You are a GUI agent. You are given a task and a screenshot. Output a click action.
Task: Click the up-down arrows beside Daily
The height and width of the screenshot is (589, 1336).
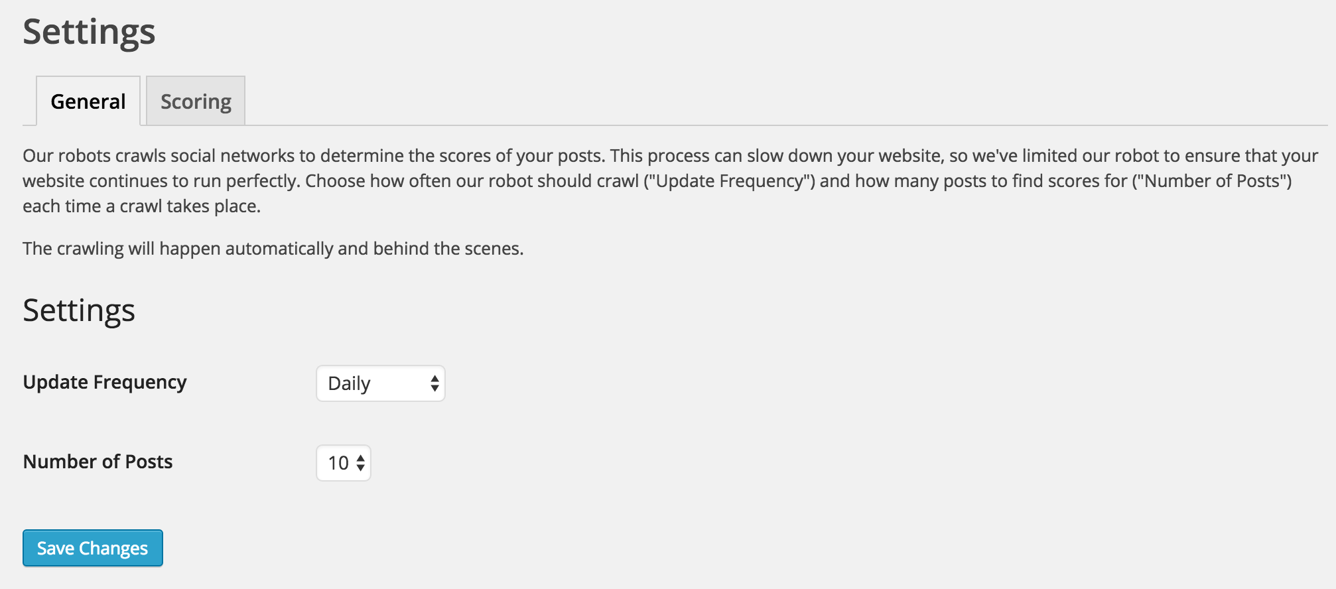coord(434,383)
